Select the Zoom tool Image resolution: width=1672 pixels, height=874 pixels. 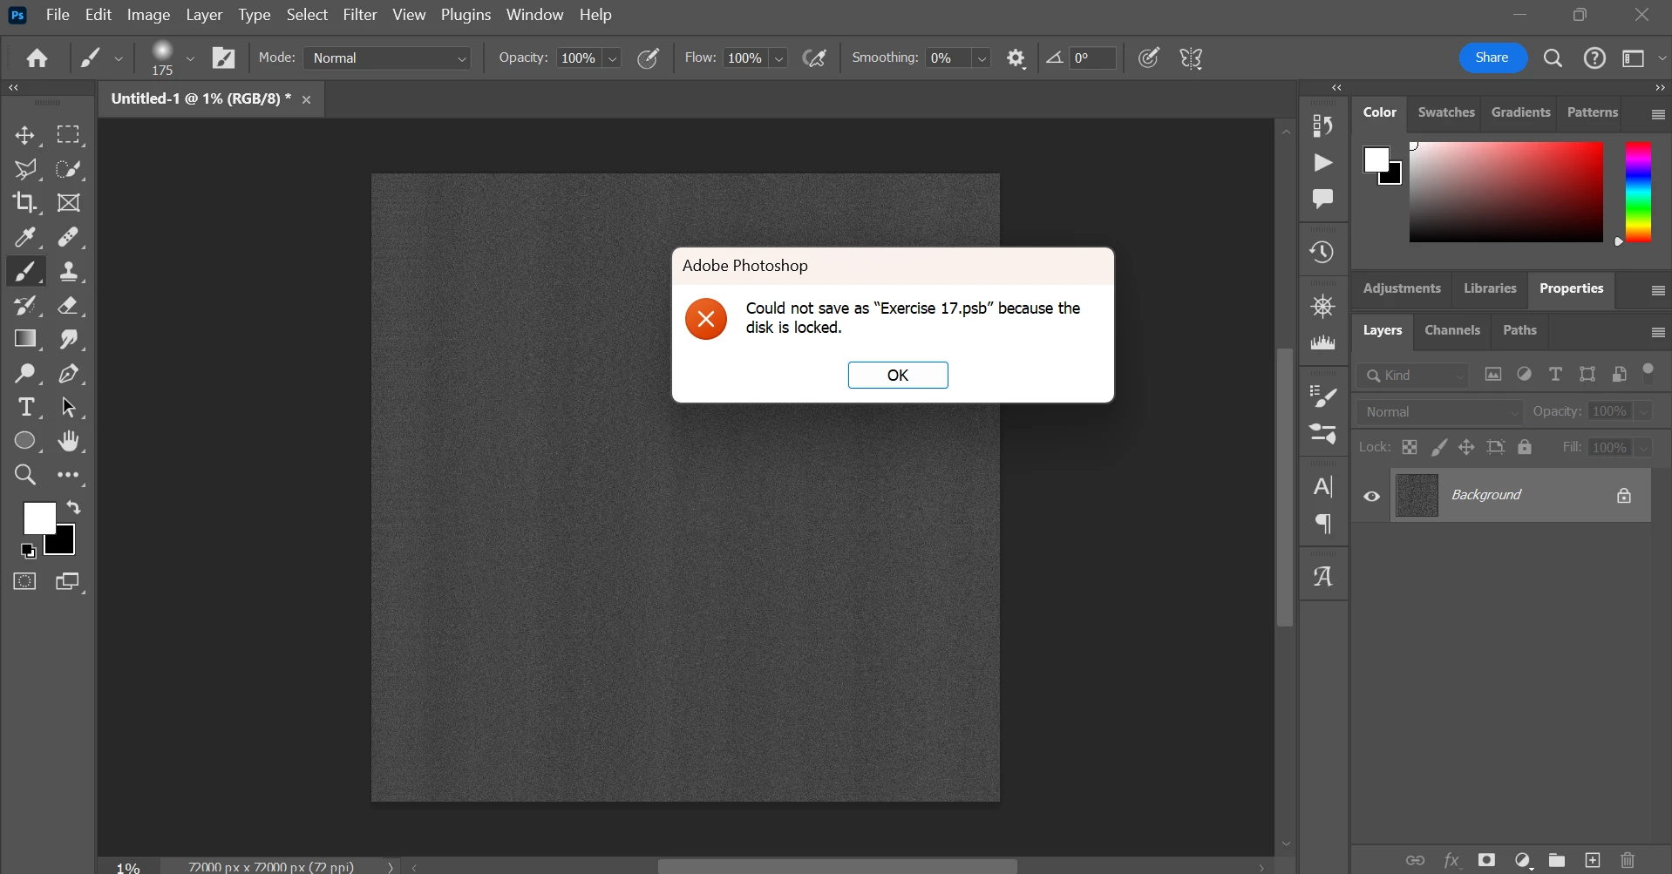pos(25,475)
